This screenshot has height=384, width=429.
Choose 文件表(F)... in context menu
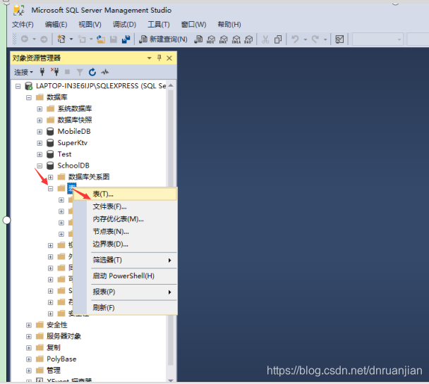click(x=126, y=206)
